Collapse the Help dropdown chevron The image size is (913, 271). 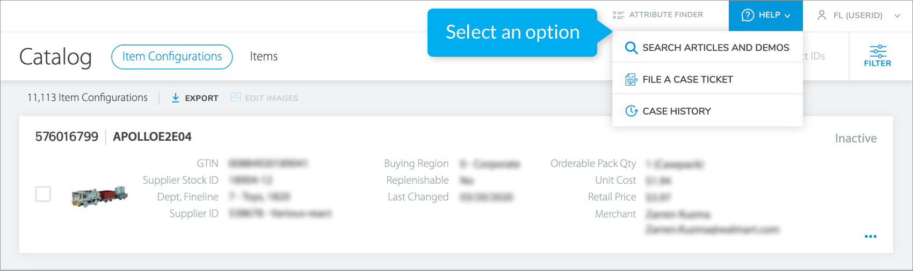click(x=787, y=16)
